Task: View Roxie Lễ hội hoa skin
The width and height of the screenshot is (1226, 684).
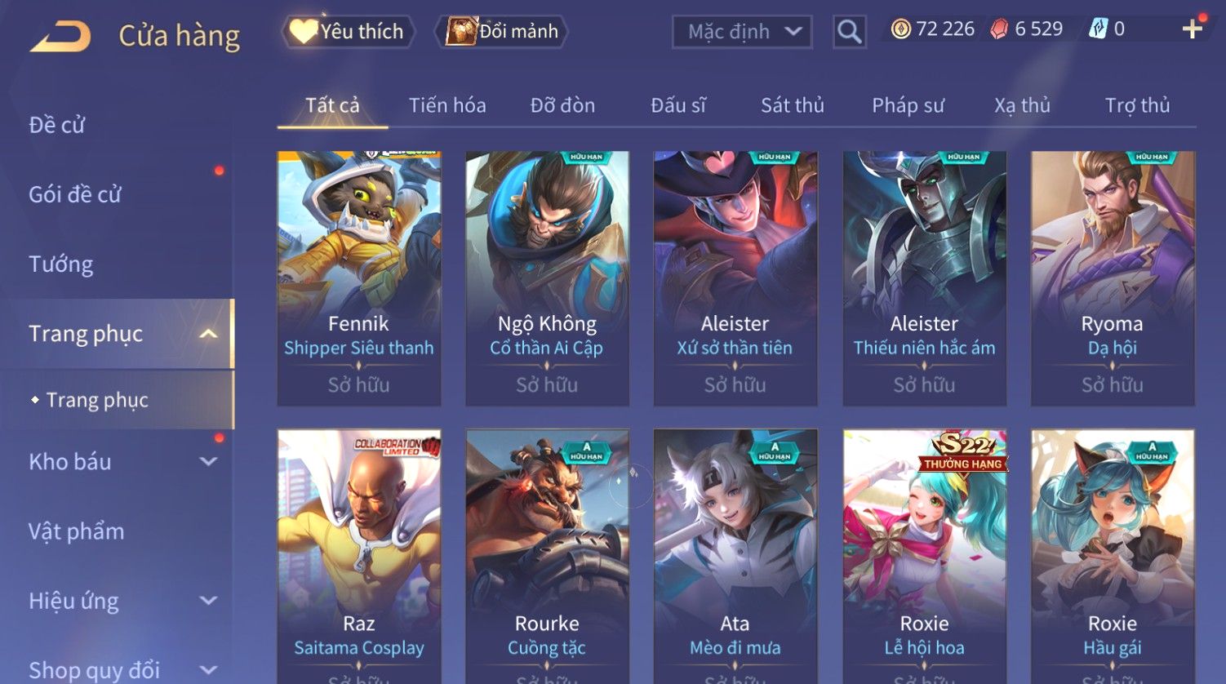Action: (x=925, y=557)
